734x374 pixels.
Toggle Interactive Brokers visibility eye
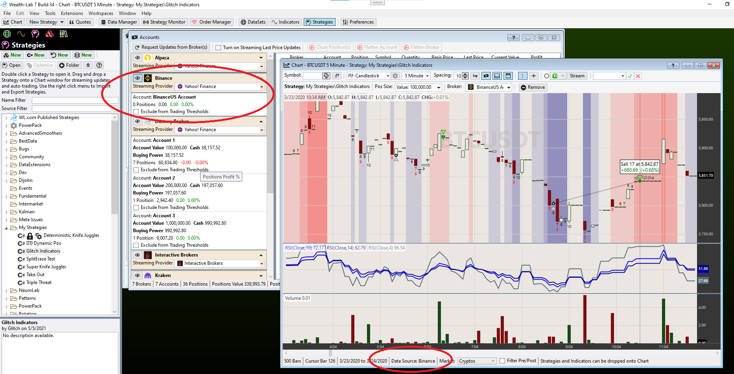pyautogui.click(x=137, y=255)
